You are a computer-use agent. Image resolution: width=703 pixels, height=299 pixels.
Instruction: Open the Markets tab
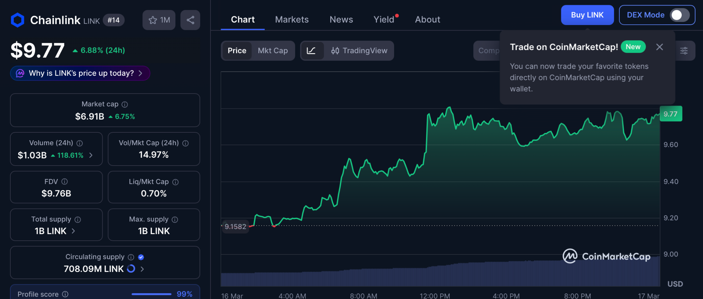coord(292,20)
